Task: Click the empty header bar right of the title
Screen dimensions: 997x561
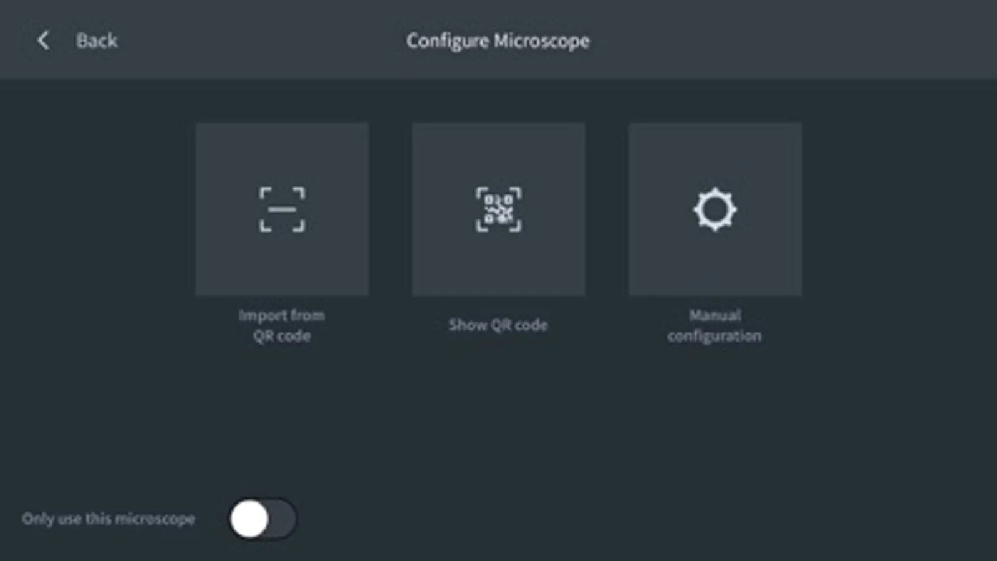Action: 792,40
